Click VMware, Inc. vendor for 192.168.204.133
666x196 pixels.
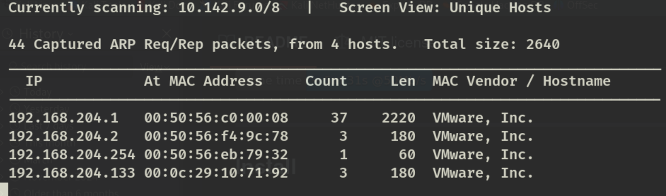point(483,172)
